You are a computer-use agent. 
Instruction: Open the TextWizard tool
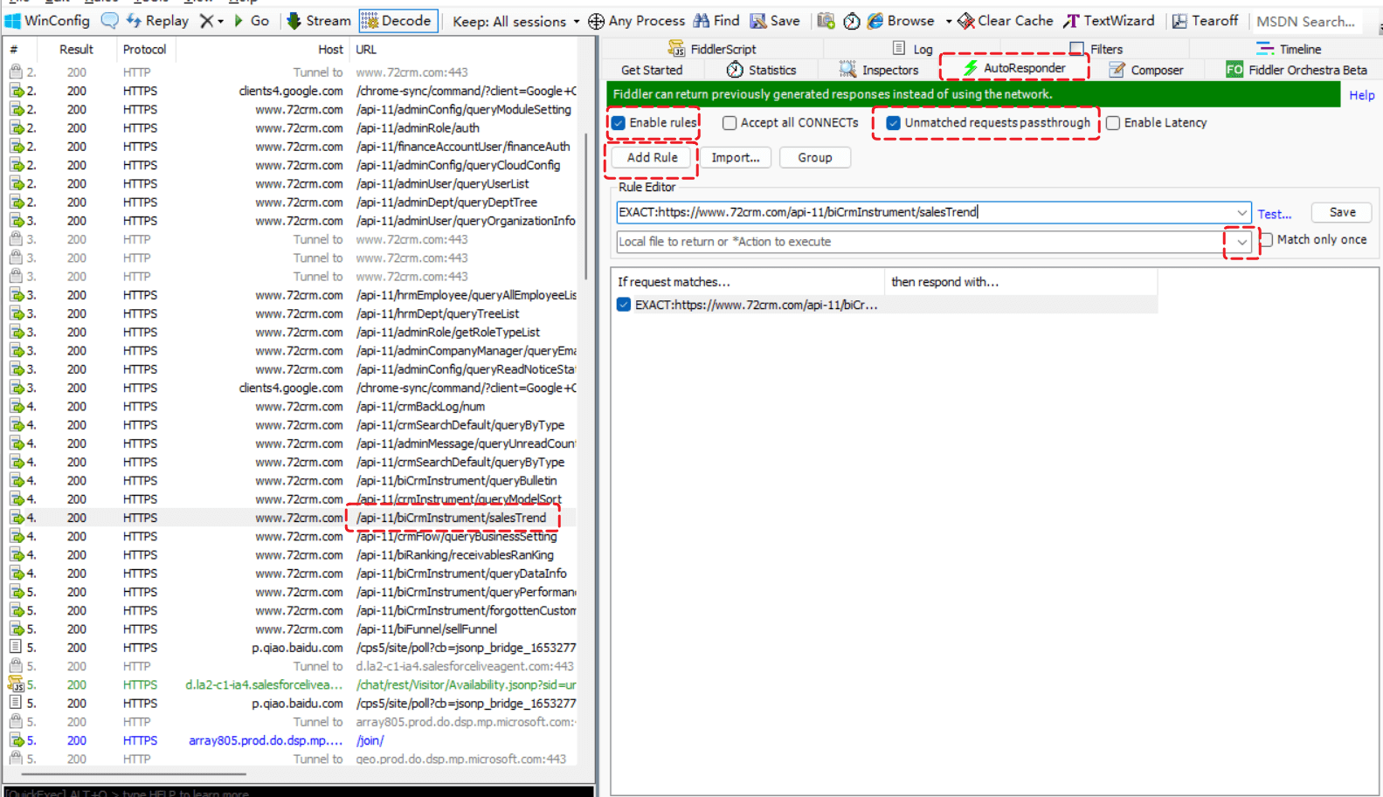pos(1109,20)
